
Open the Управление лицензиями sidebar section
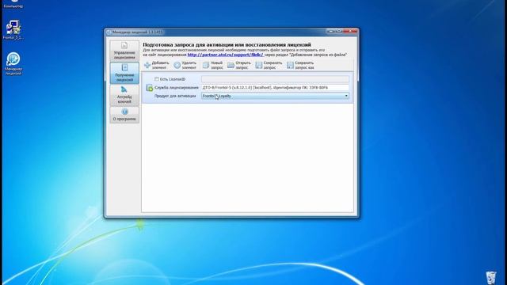(124, 51)
